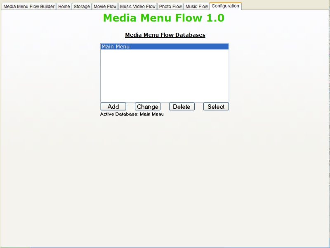Click the Active Database status label

coord(132,114)
